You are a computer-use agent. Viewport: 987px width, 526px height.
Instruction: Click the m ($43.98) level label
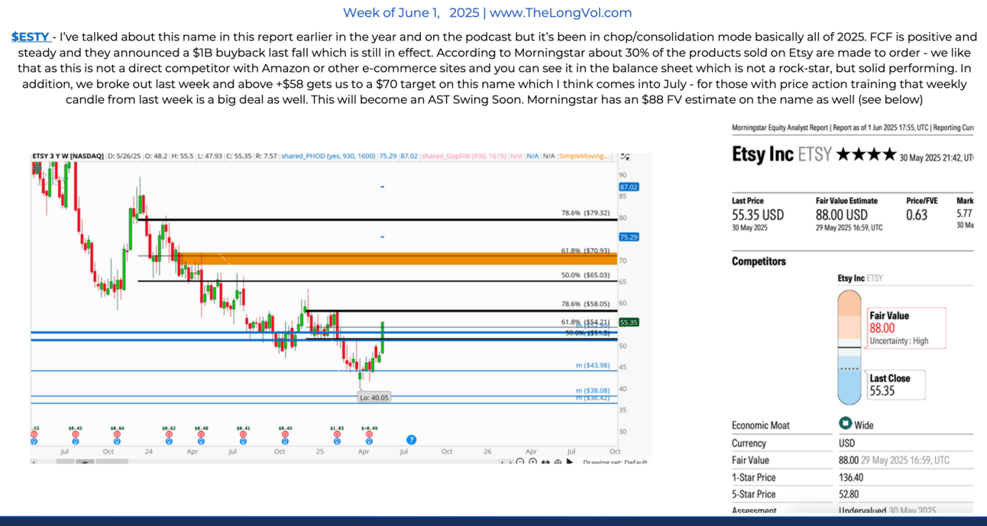coord(593,366)
